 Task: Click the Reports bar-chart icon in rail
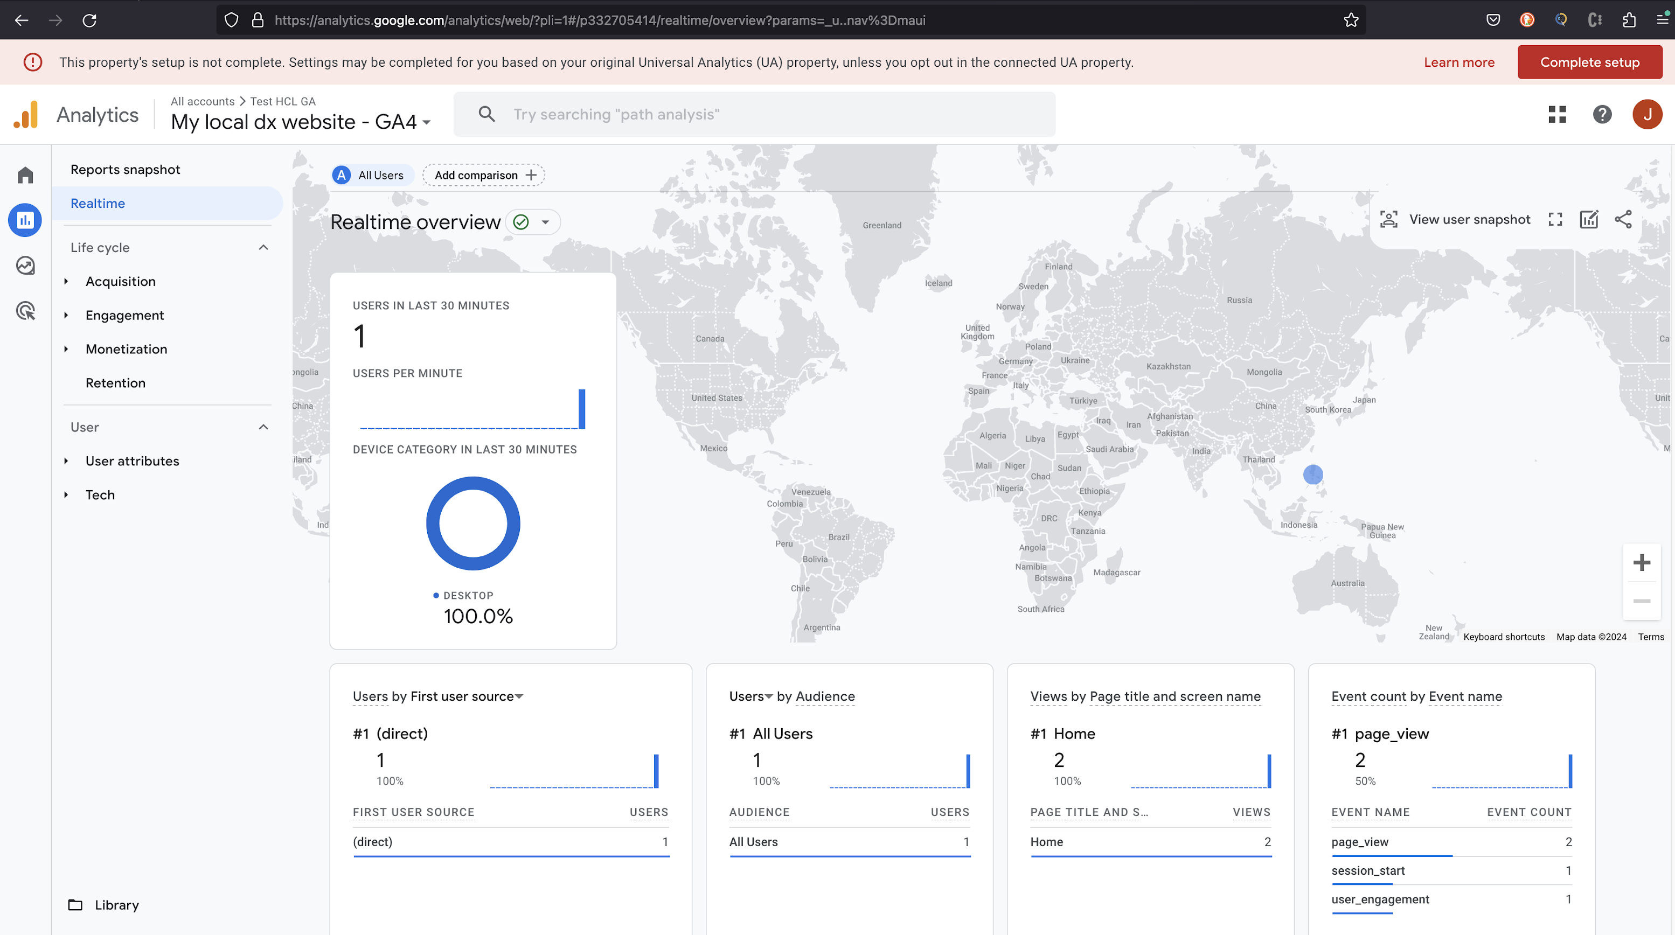25,220
